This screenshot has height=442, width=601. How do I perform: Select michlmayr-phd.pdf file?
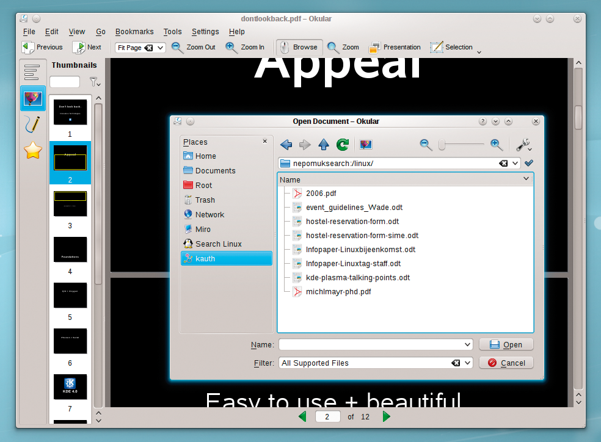point(332,292)
